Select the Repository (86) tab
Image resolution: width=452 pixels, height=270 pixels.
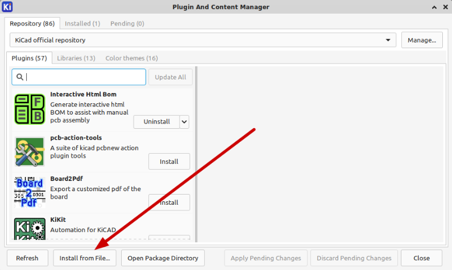(32, 24)
